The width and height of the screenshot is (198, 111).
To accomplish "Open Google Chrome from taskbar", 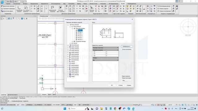I will (115, 109).
